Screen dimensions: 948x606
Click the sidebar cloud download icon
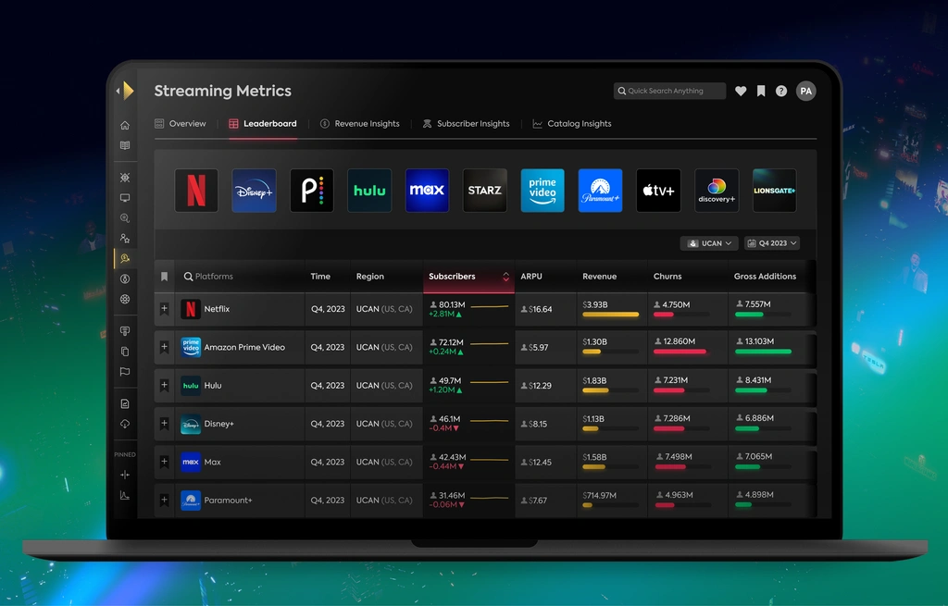125,424
